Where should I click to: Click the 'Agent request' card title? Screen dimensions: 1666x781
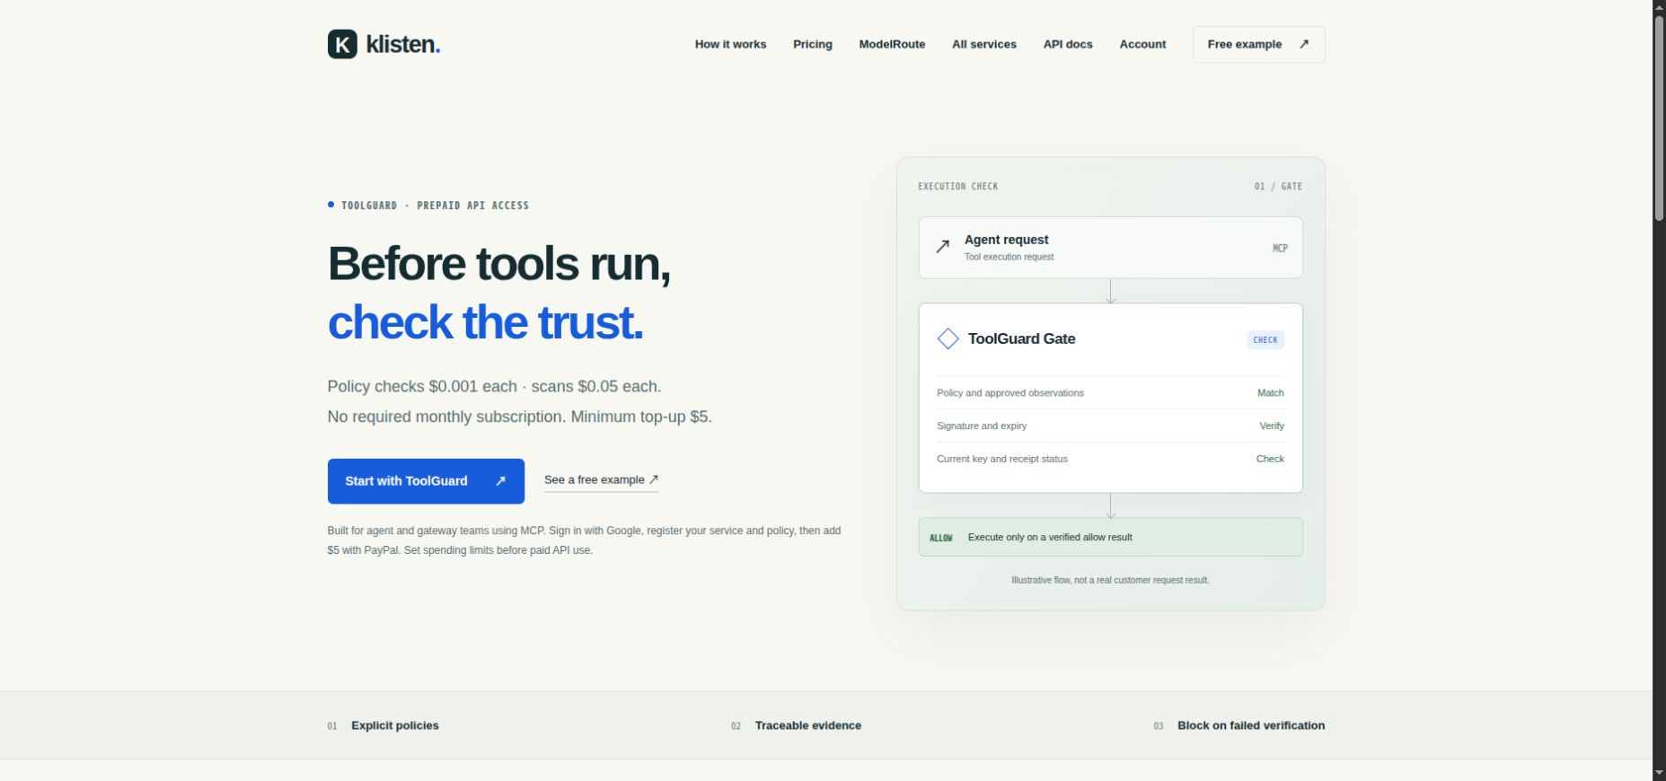click(x=1006, y=240)
